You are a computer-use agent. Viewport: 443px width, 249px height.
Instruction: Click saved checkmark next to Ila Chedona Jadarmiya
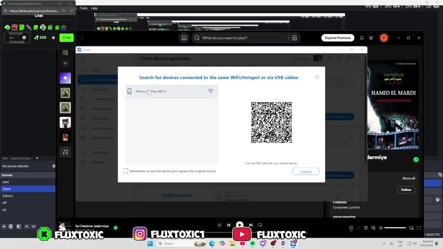116,228
